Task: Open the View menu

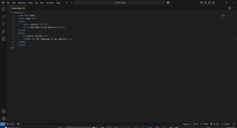Action: tap(31, 3)
